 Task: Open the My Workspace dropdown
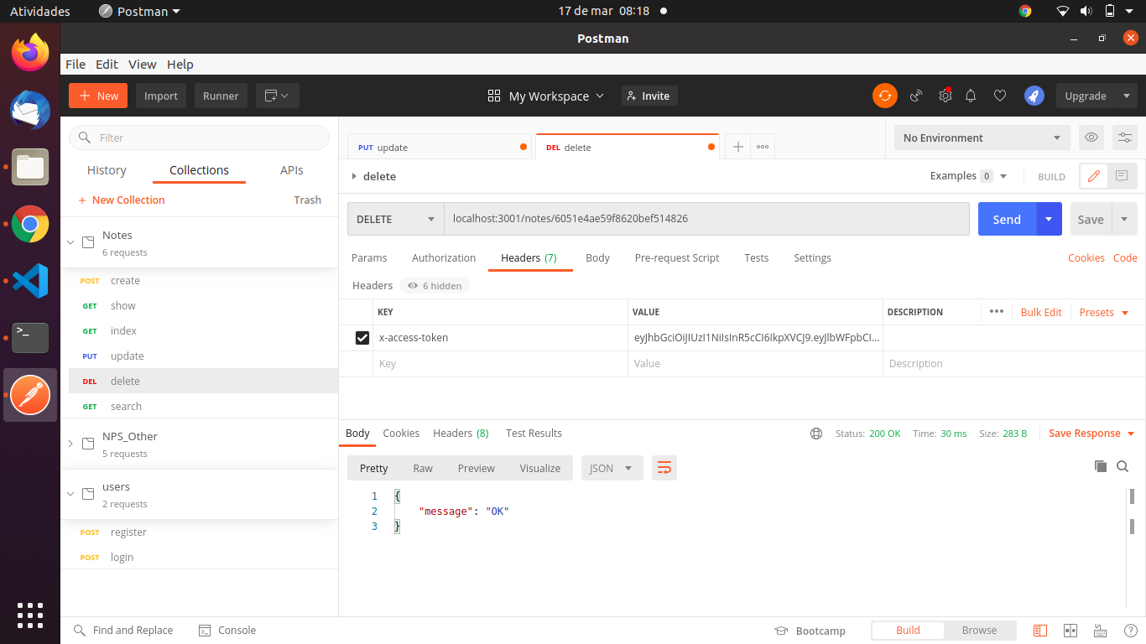[546, 96]
